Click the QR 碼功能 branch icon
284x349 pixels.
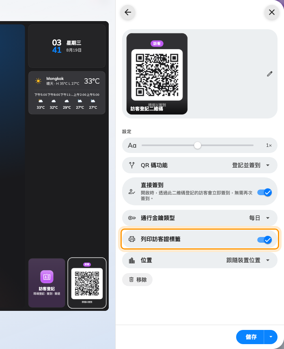click(x=132, y=165)
